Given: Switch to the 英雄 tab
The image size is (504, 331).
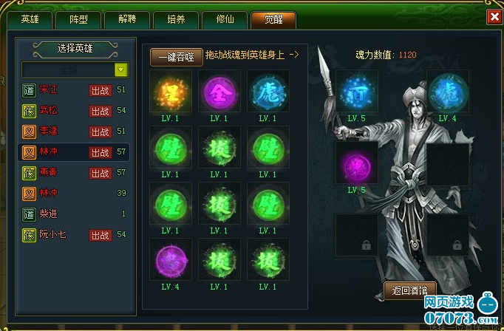Looking at the screenshot, I should (x=30, y=20).
